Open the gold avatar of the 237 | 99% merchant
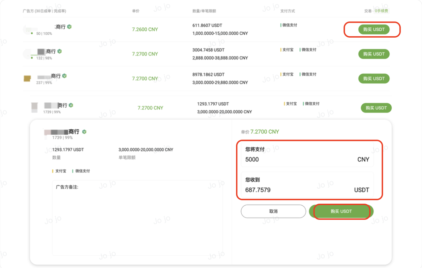This screenshot has width=422, height=268. [x=27, y=79]
